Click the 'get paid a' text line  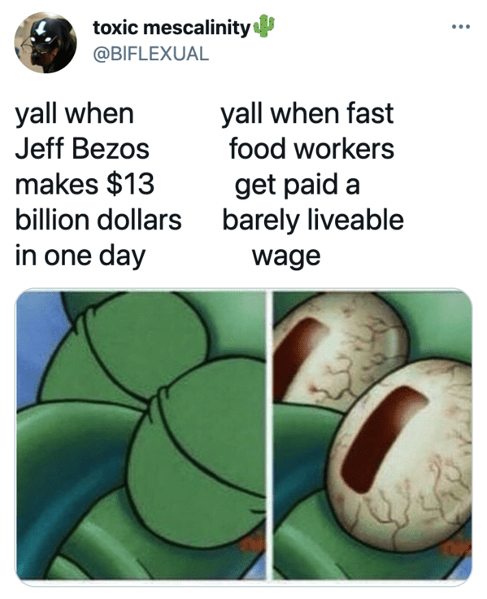click(298, 185)
